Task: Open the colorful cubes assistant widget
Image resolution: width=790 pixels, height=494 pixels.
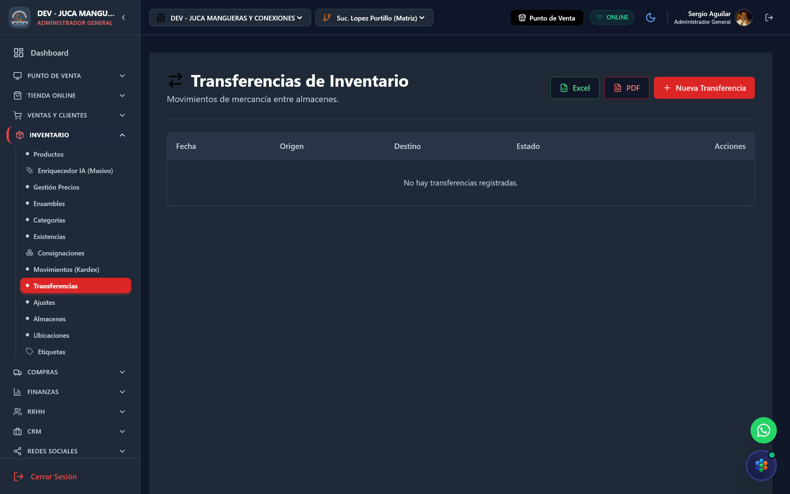Action: pos(761,465)
